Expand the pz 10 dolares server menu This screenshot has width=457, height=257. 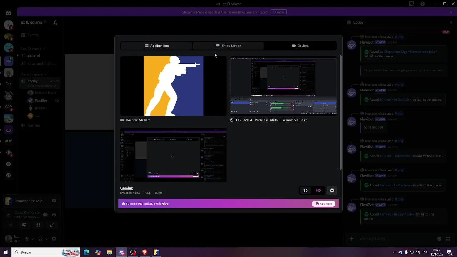(x=34, y=22)
